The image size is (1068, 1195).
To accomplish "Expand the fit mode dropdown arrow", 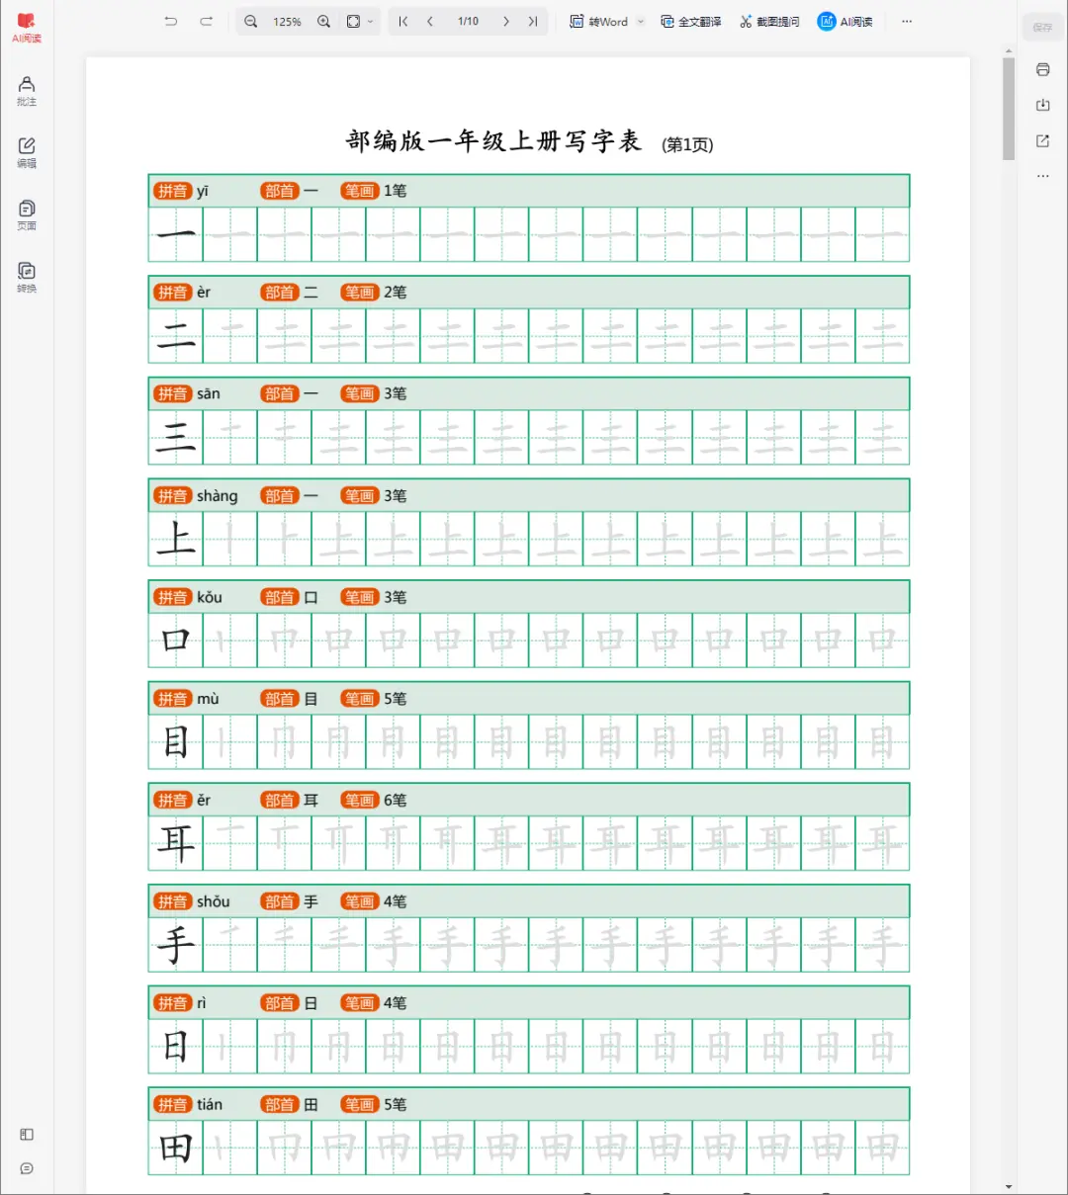I will click(370, 21).
